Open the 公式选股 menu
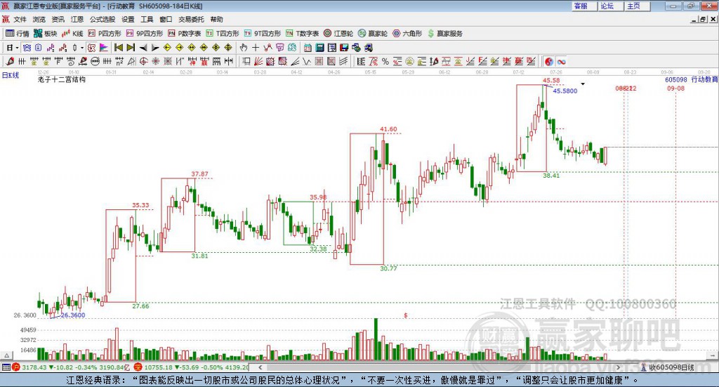Screen dimensions: 719x387 (x=103, y=19)
